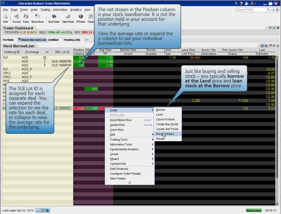Click the table's scroll down arrow
The height and width of the screenshot is (214, 281).
pyautogui.click(x=277, y=204)
